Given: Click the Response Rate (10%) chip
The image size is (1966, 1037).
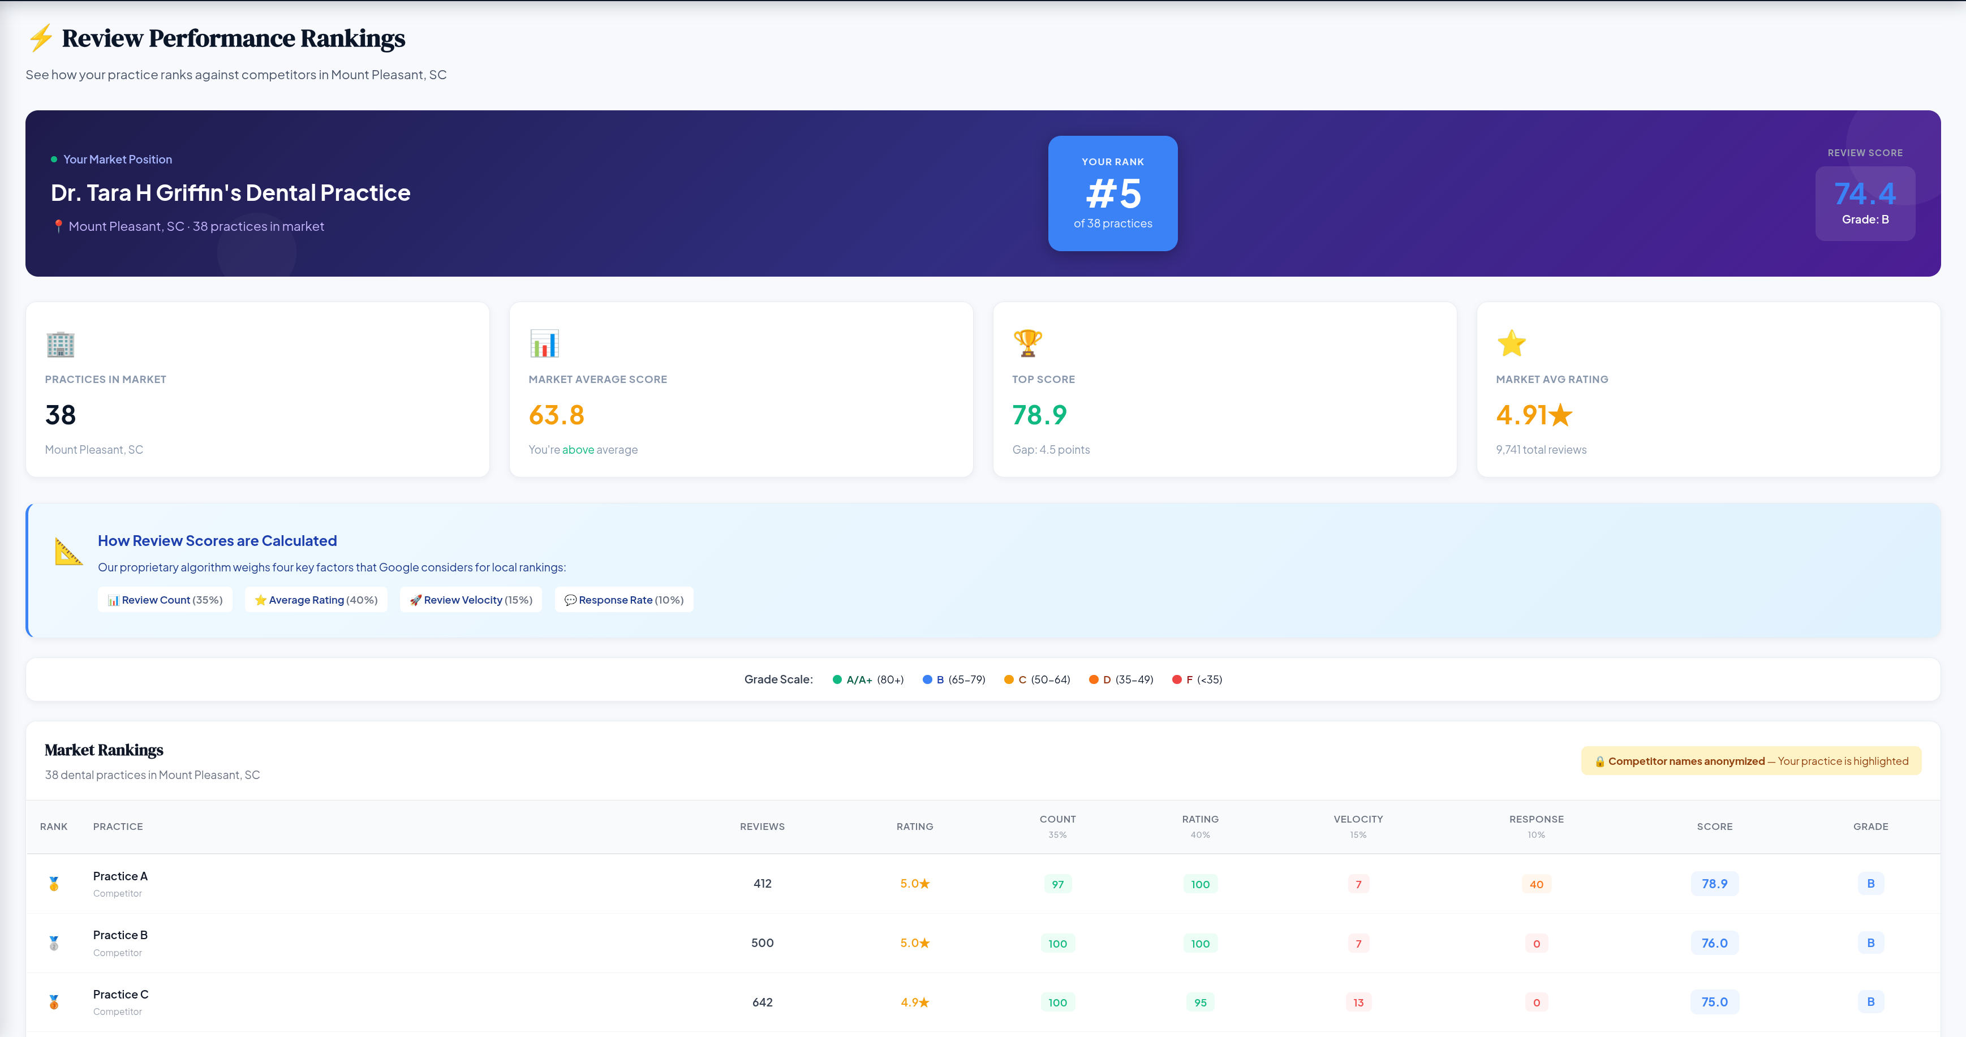Looking at the screenshot, I should [x=623, y=600].
